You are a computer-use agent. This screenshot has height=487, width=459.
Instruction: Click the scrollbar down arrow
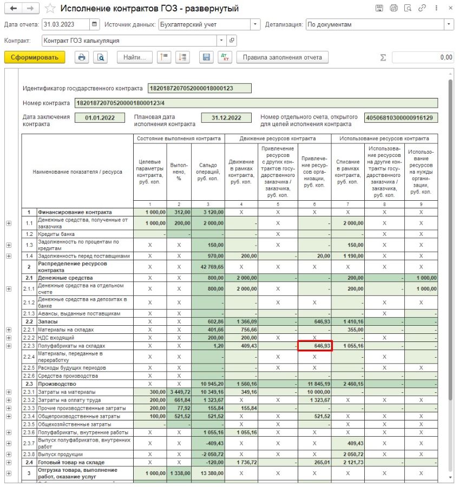click(450, 477)
